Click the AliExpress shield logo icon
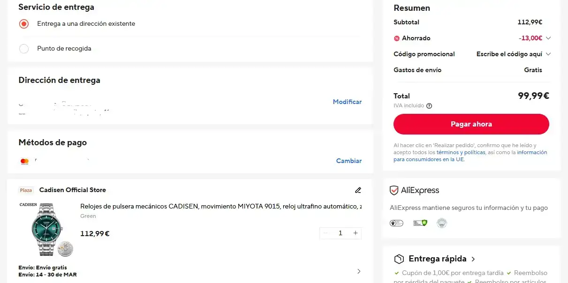 394,191
